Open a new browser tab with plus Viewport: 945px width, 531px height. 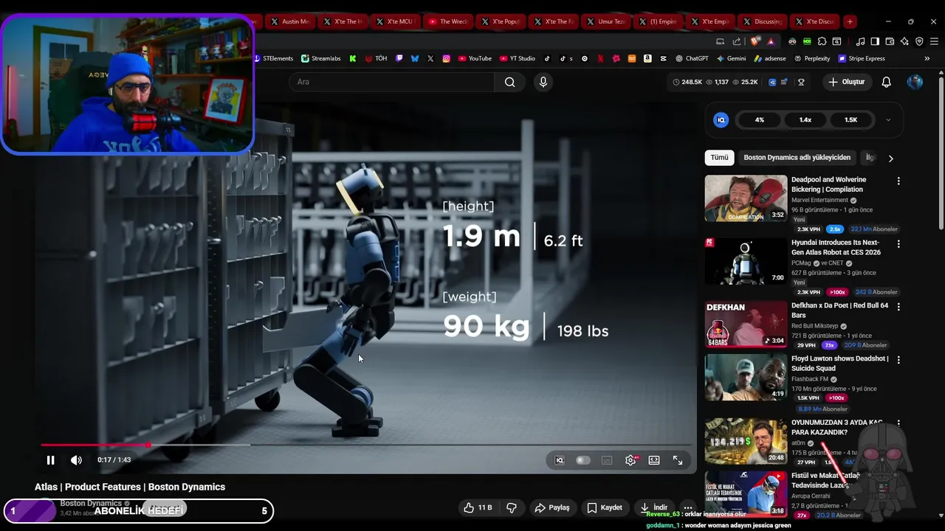(850, 21)
